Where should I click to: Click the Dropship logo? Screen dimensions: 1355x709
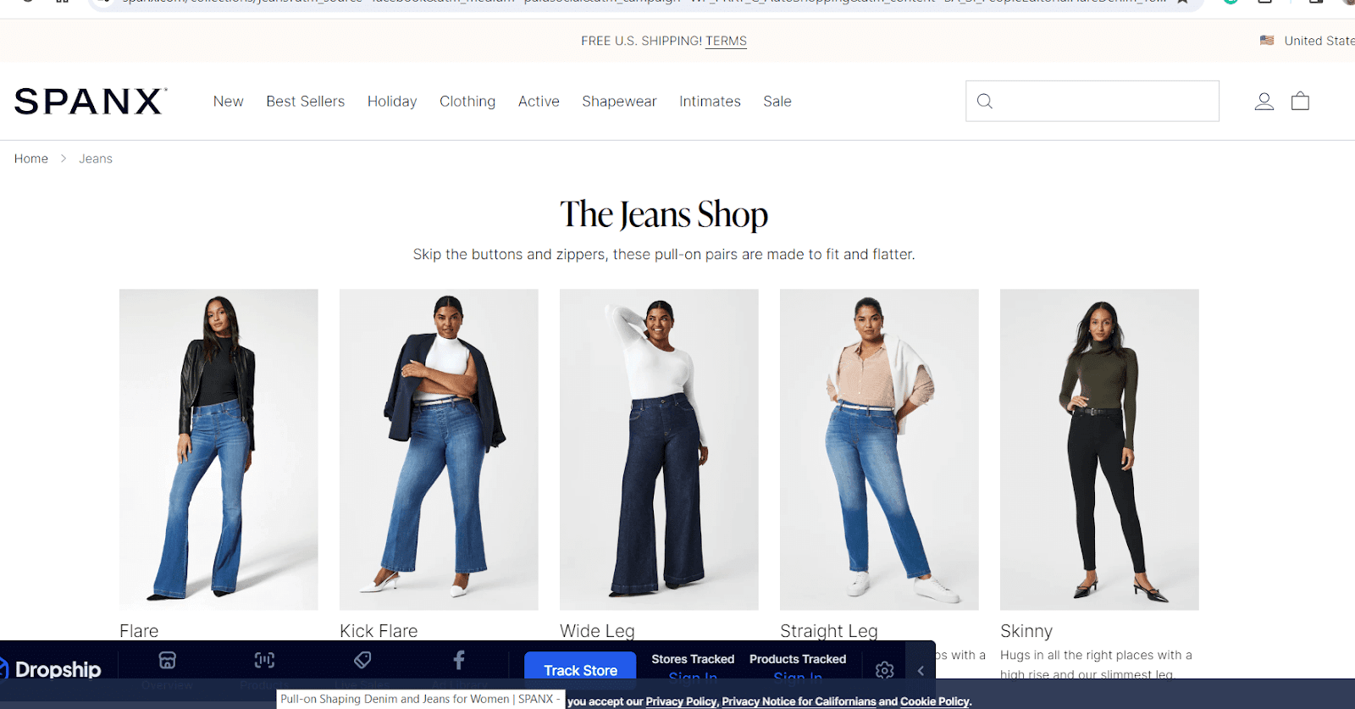[51, 669]
